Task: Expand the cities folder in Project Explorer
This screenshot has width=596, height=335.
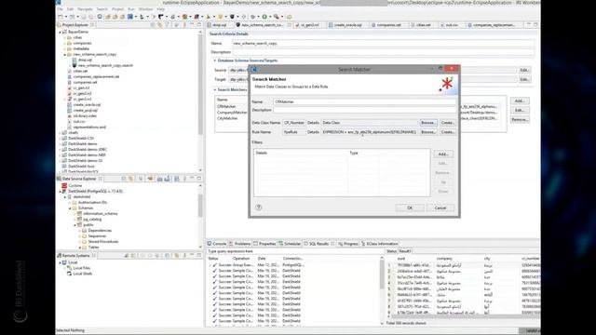Action: (65, 37)
